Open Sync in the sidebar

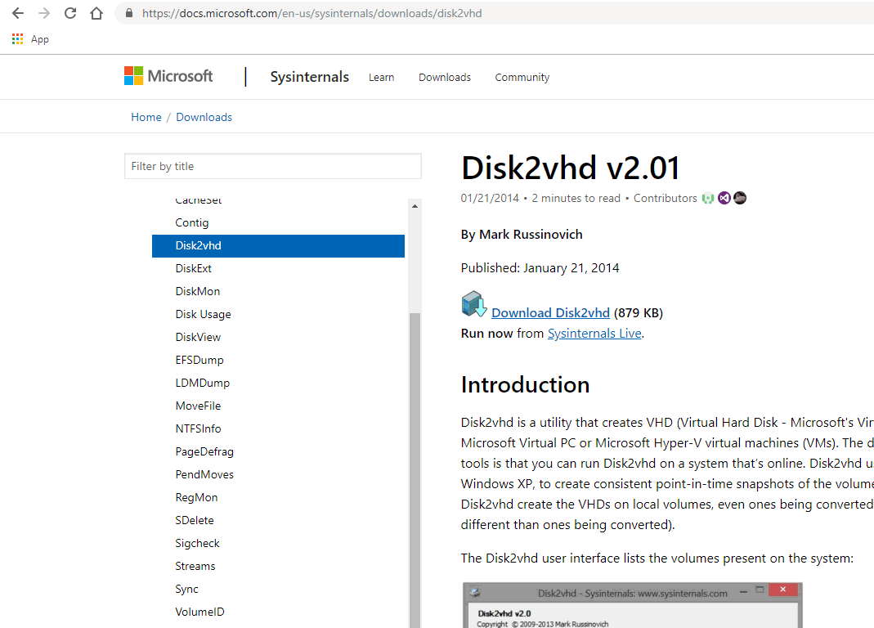tap(186, 589)
